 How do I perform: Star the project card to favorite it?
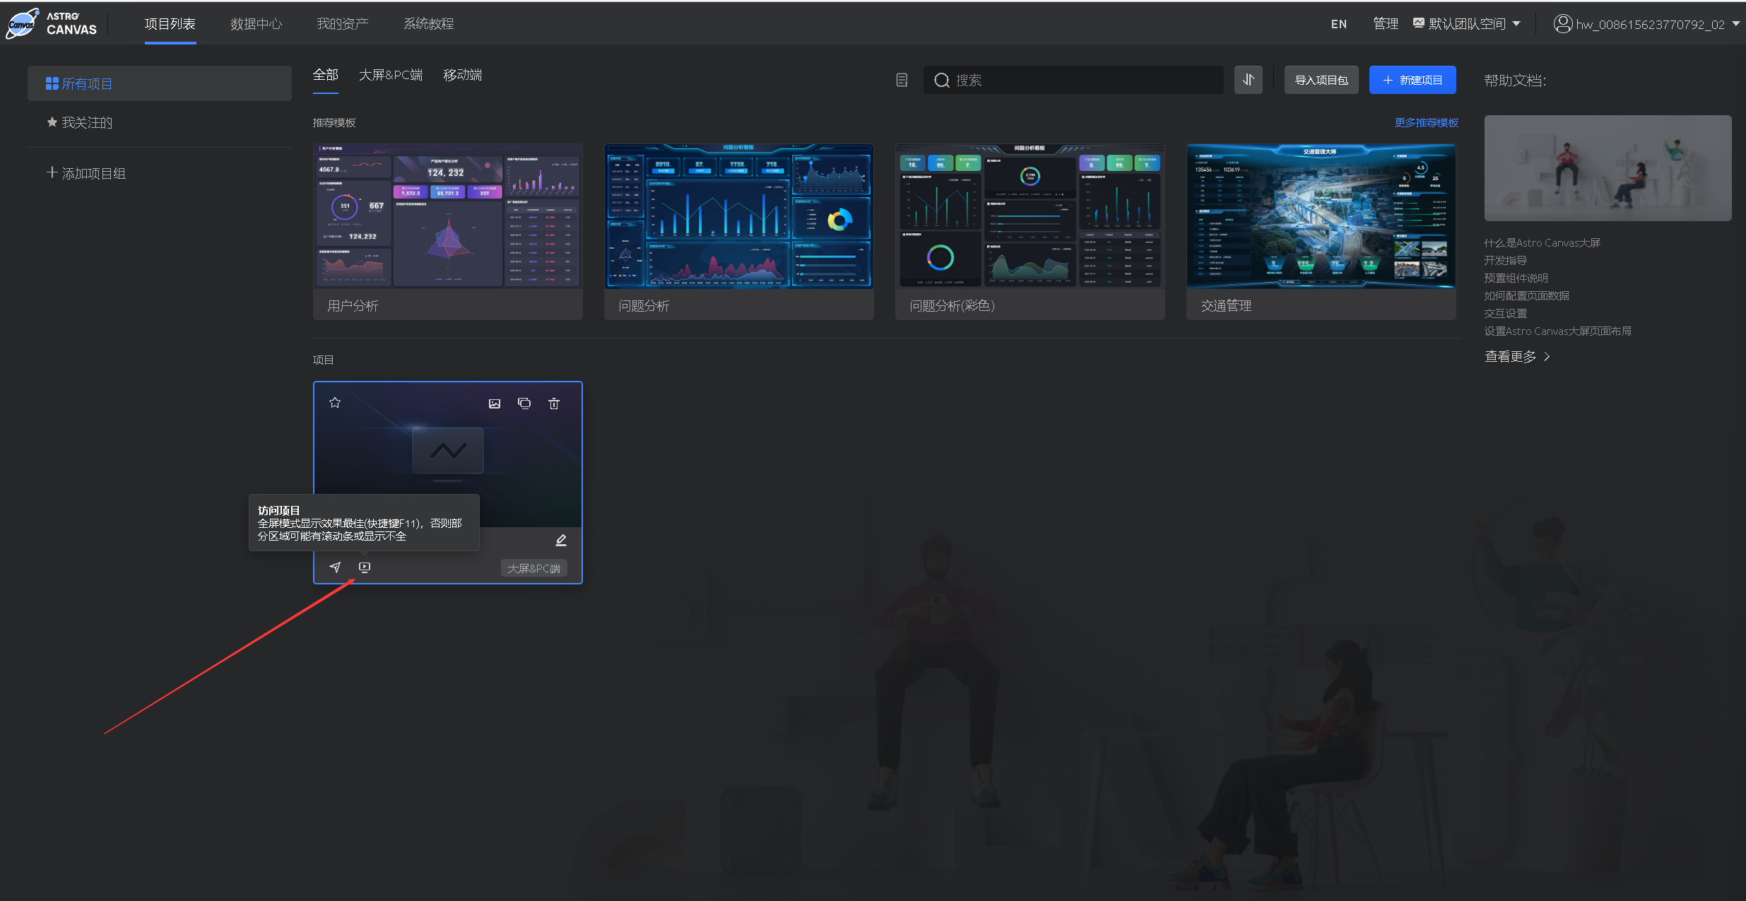335,403
